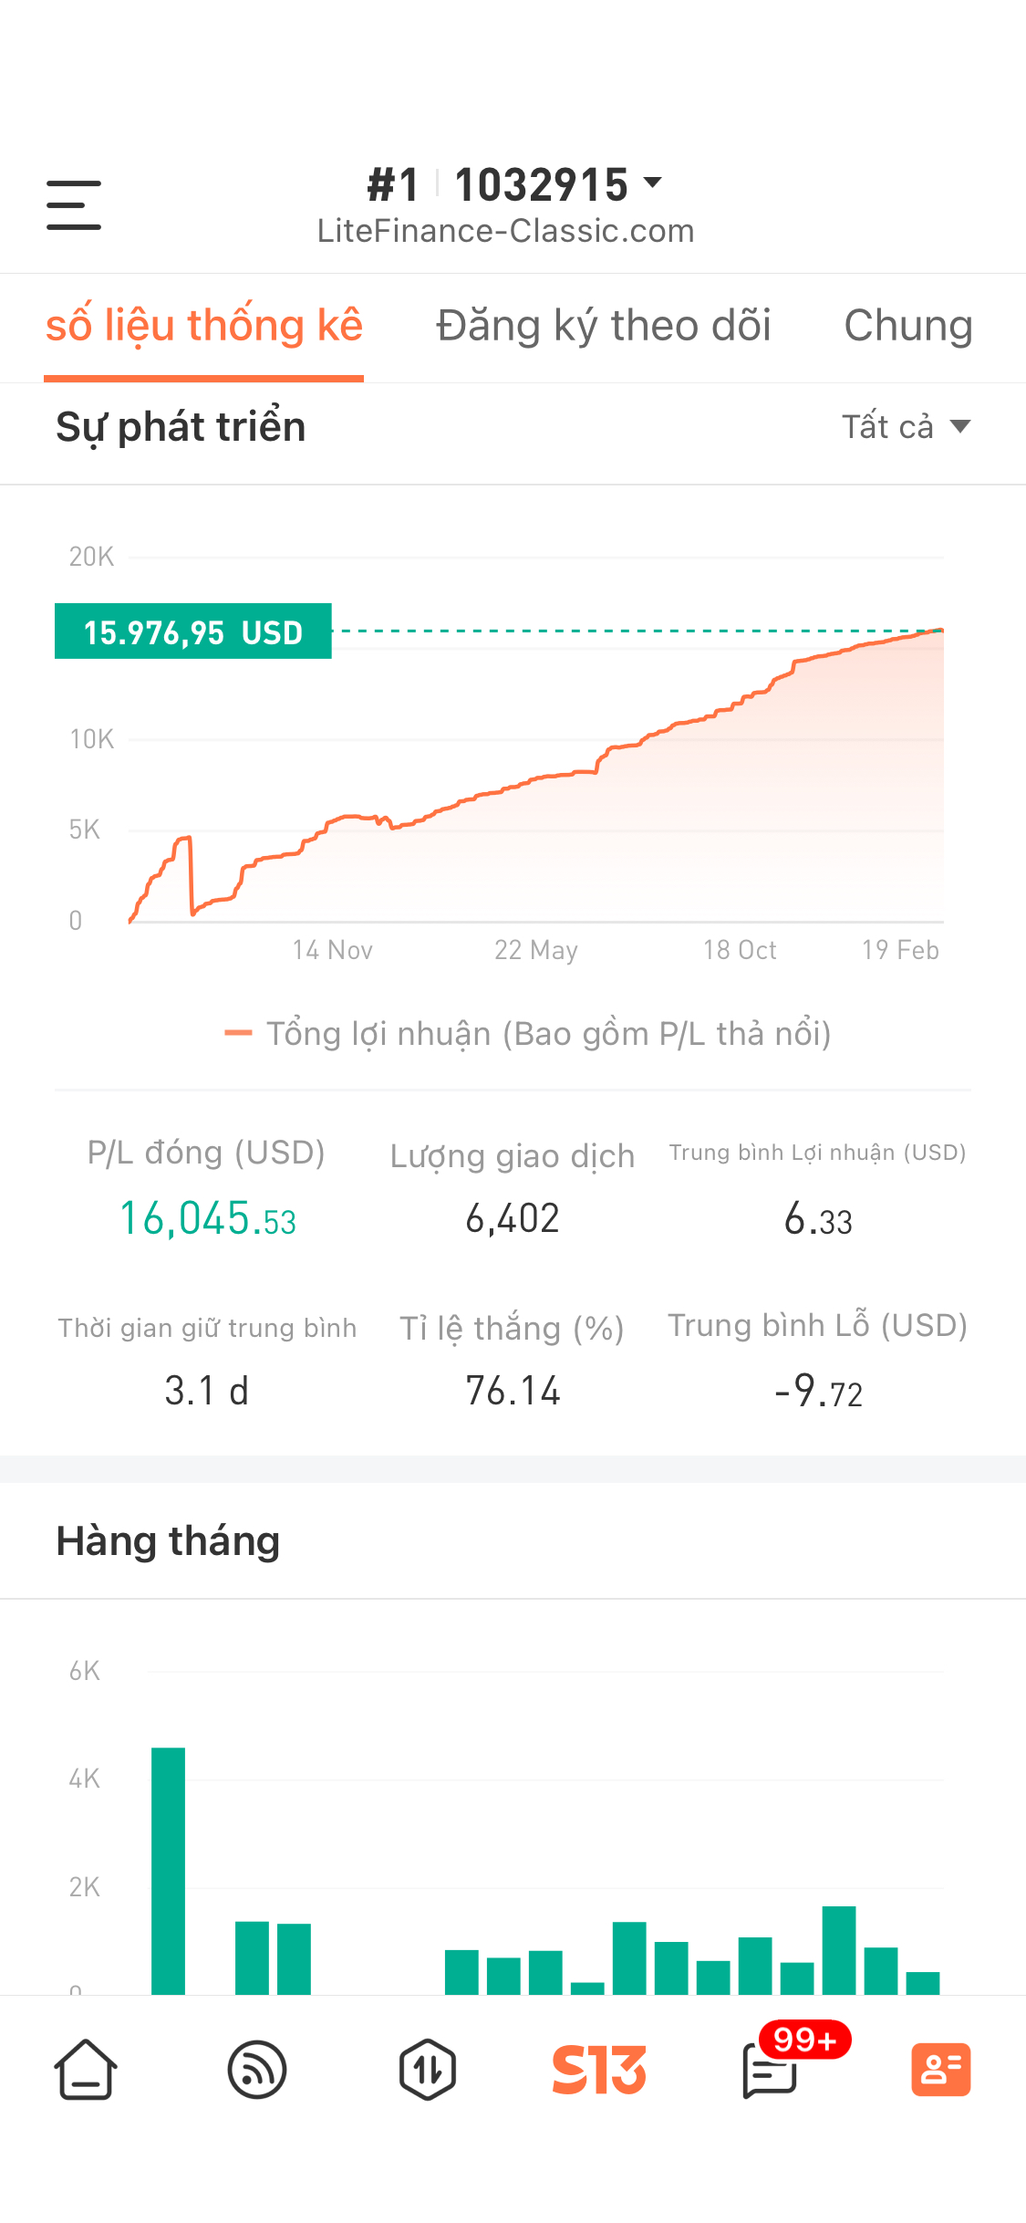Open the signal feed icon
1026x2223 pixels.
pyautogui.click(x=257, y=2069)
